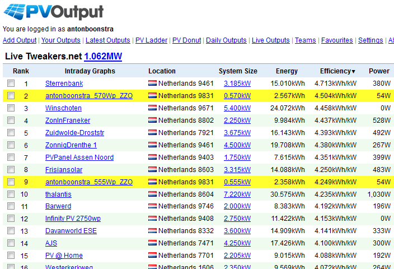Open Latest Outputs page
The width and height of the screenshot is (394, 269).
pyautogui.click(x=108, y=40)
